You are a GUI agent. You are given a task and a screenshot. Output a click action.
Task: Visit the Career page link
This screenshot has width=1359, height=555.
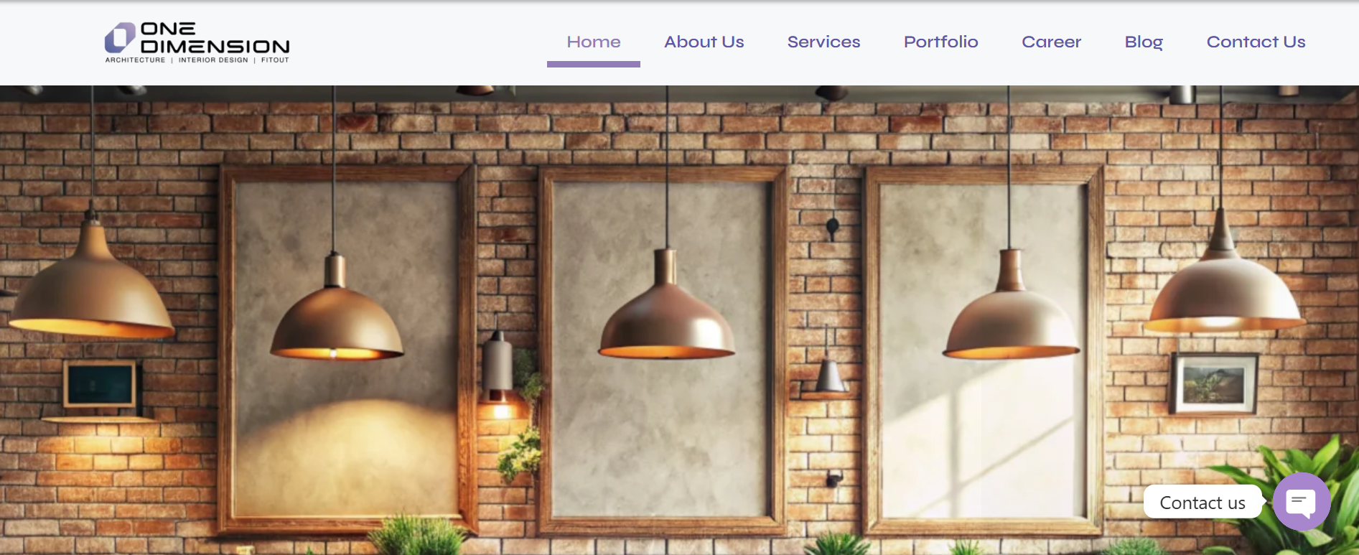pyautogui.click(x=1051, y=42)
